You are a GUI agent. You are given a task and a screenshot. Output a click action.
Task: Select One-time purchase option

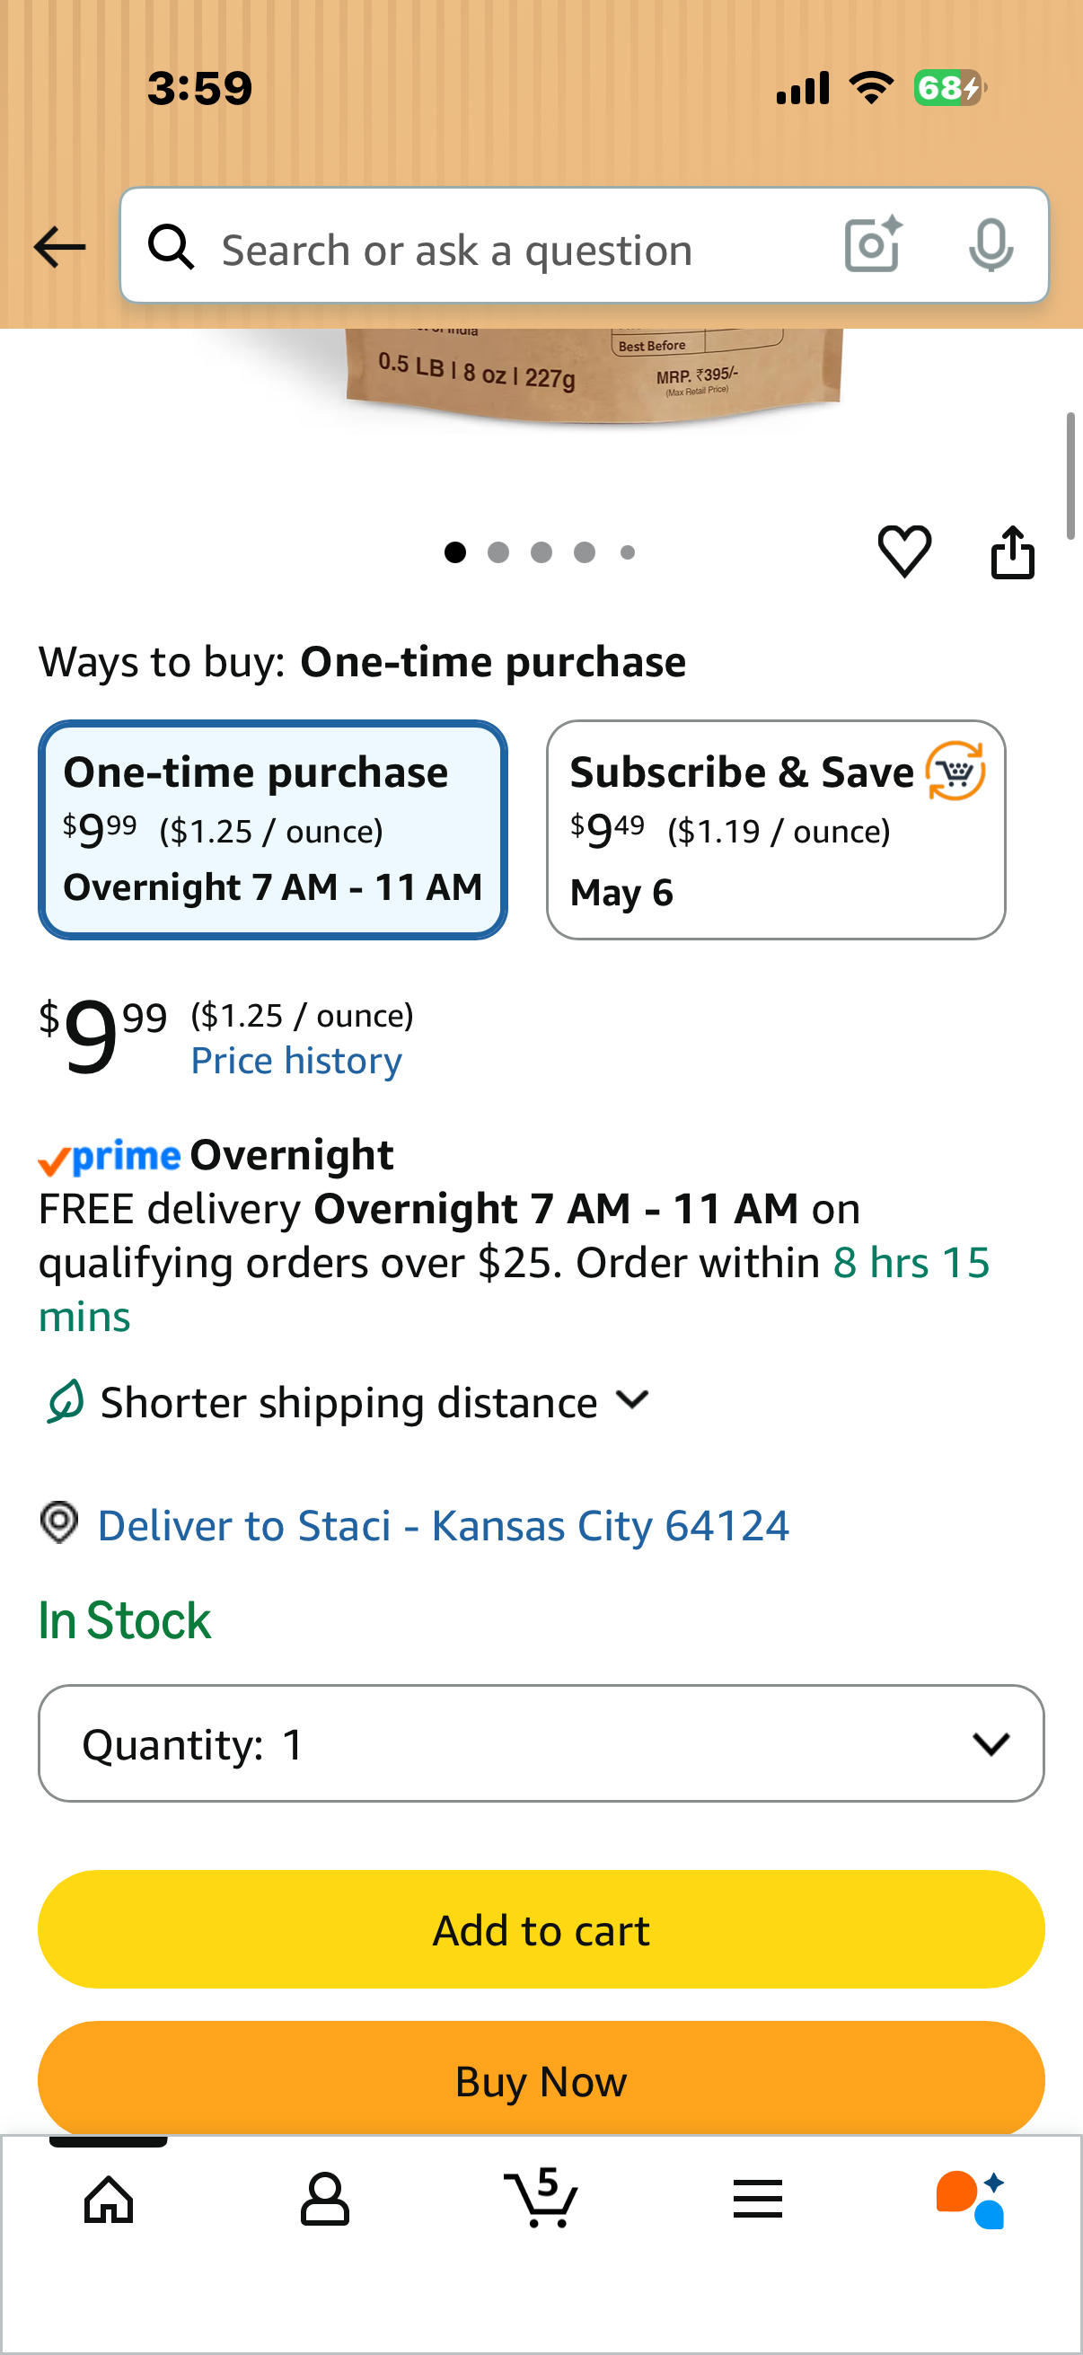click(272, 829)
